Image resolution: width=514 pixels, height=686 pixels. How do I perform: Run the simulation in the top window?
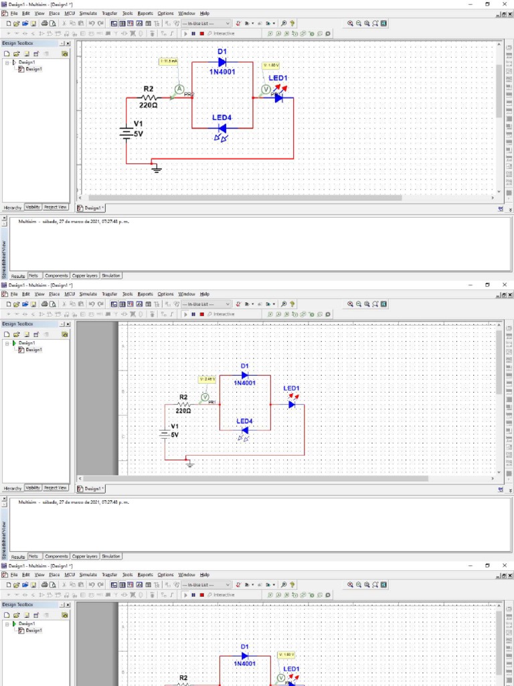pyautogui.click(x=186, y=33)
